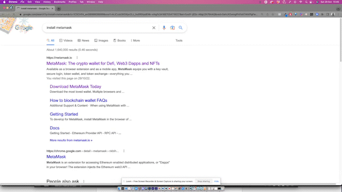This screenshot has height=192, width=342.
Task: Open Chrome three-dot menu in toolbar
Action: tap(338, 14)
